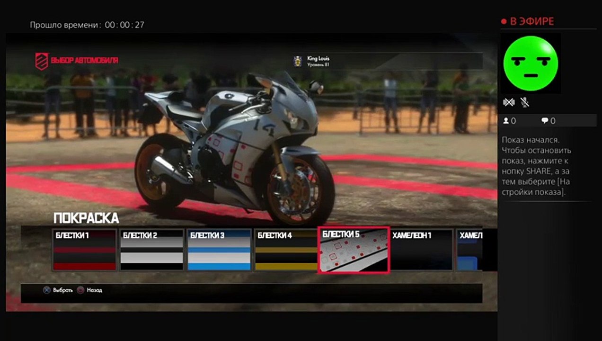This screenshot has height=341, width=602.
Task: Click the muted microphone icon
Action: click(524, 102)
